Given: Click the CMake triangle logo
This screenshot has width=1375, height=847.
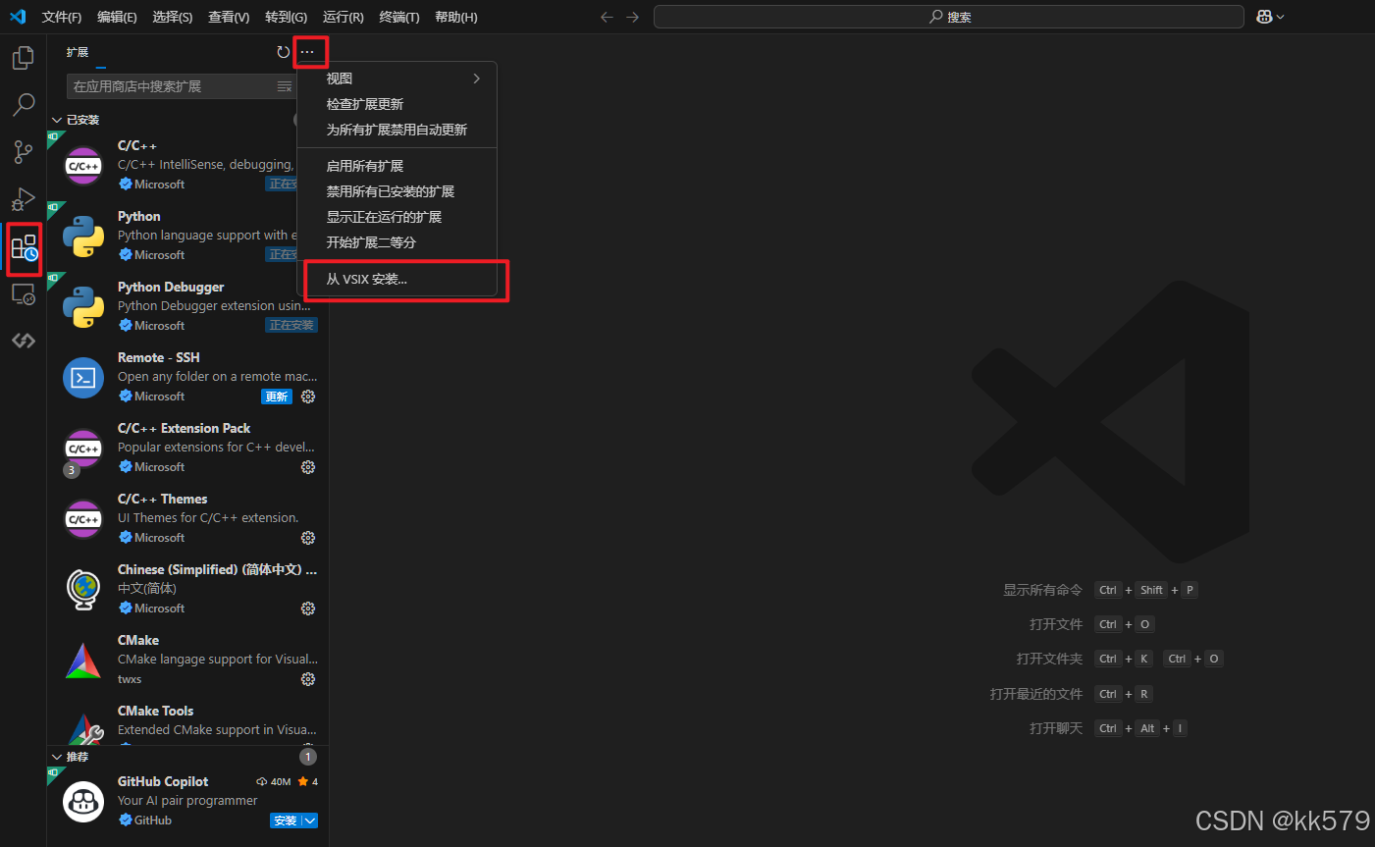Looking at the screenshot, I should click(83, 661).
